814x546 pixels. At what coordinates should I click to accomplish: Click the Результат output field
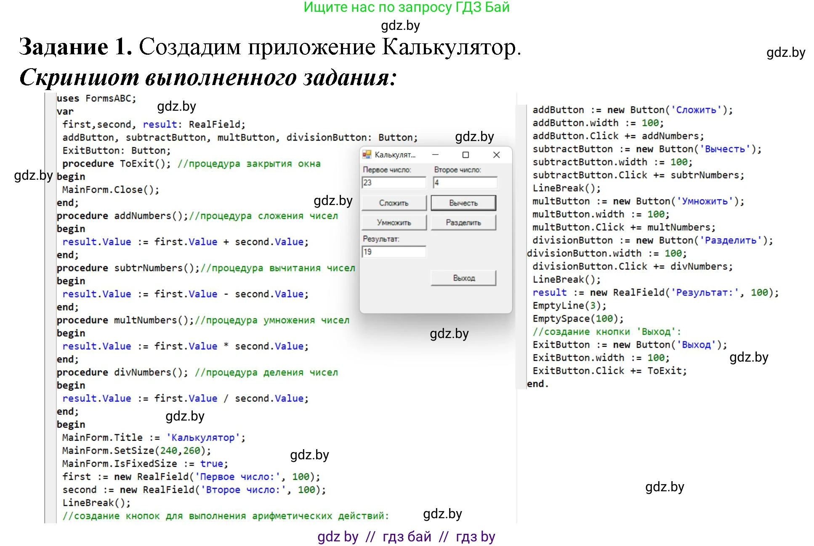pyautogui.click(x=394, y=252)
